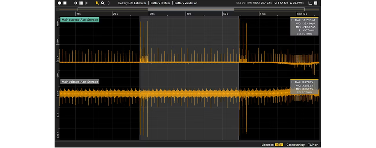
Task: Click the left-right arrows fit-width icon
Action: click(76, 3)
